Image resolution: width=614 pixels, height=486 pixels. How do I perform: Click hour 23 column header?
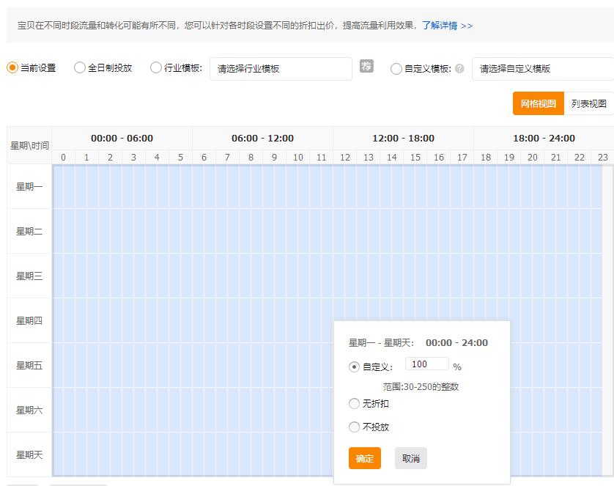[x=603, y=158]
